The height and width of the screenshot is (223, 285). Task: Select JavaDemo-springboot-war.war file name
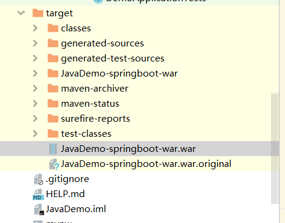[x=128, y=149]
